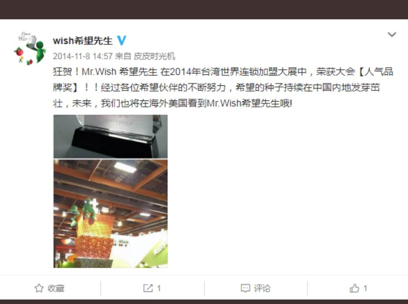Click the comment speech bubble icon
Image resolution: width=408 pixels, height=304 pixels.
click(246, 289)
